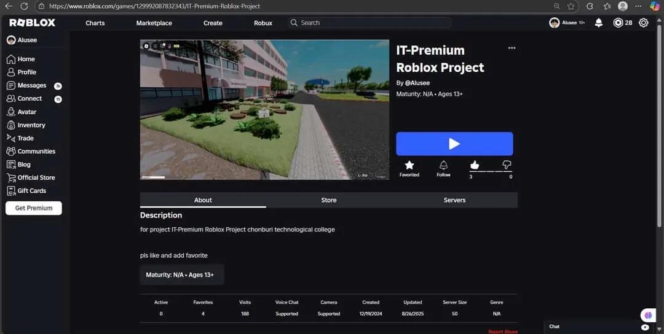Click the Robux balance icon
664x334 pixels.
point(618,23)
